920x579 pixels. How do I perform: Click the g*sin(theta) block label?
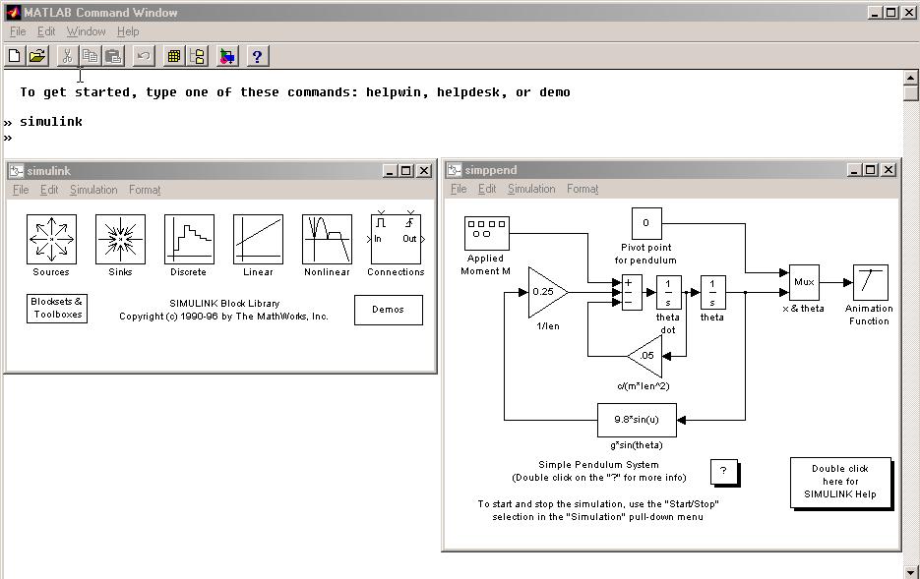pyautogui.click(x=637, y=445)
